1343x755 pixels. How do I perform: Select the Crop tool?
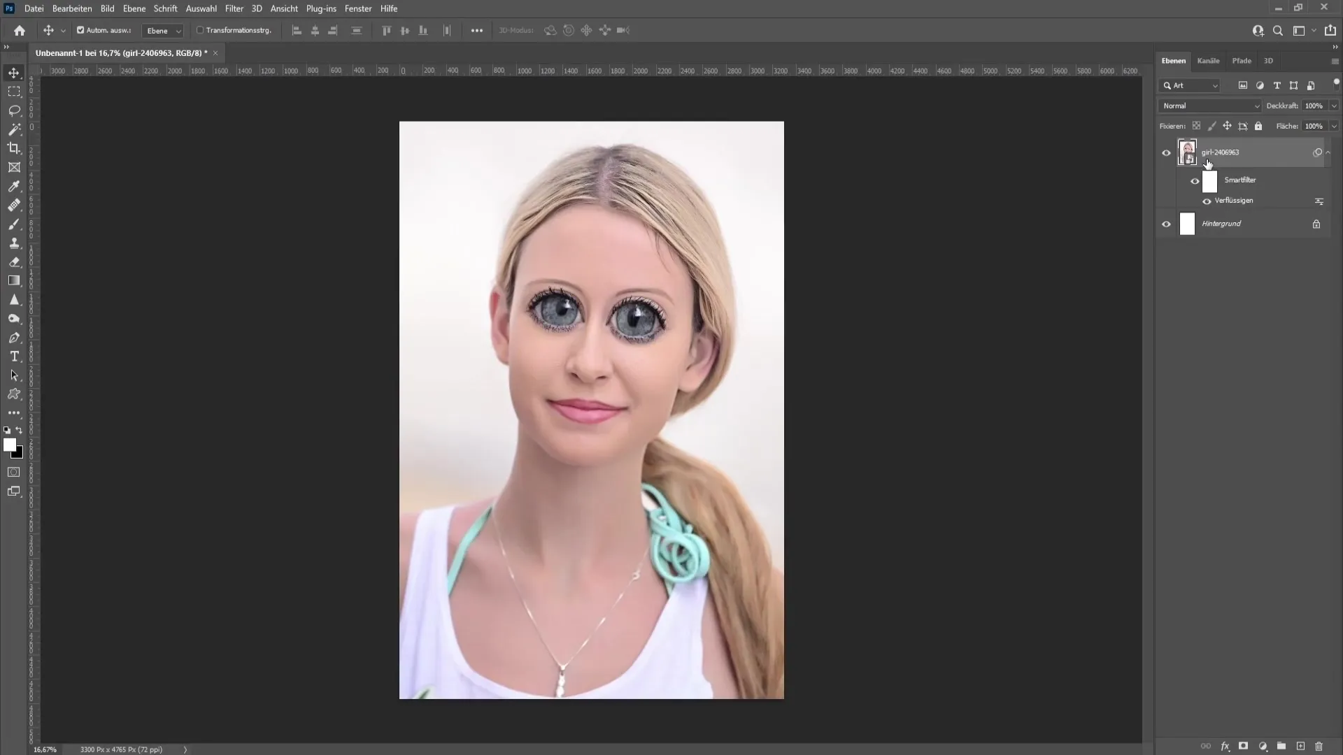pyautogui.click(x=14, y=148)
